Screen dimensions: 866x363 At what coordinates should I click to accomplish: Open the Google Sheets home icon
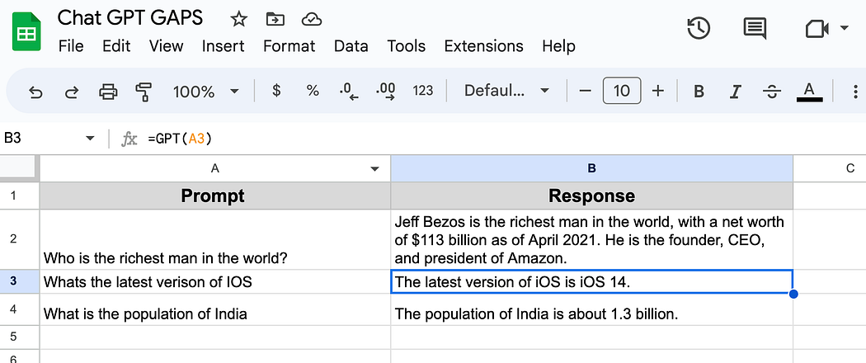(x=26, y=33)
